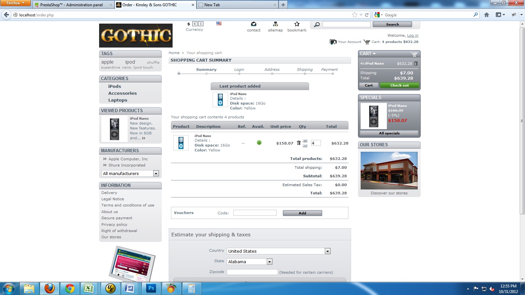The height and width of the screenshot is (295, 525).
Task: Open the bookmarks toolbar dropdown
Action: 500,15
